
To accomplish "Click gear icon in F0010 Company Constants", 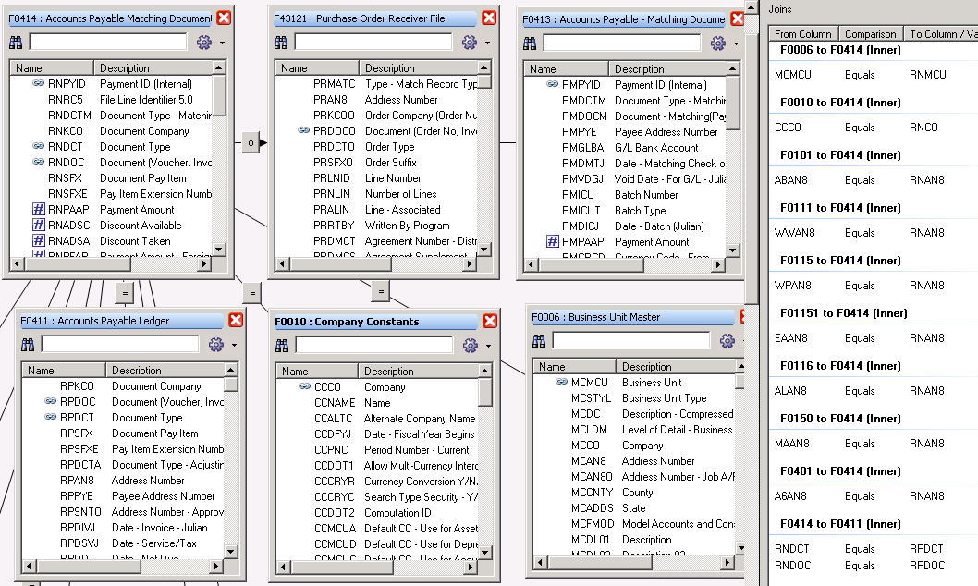I will click(x=470, y=346).
